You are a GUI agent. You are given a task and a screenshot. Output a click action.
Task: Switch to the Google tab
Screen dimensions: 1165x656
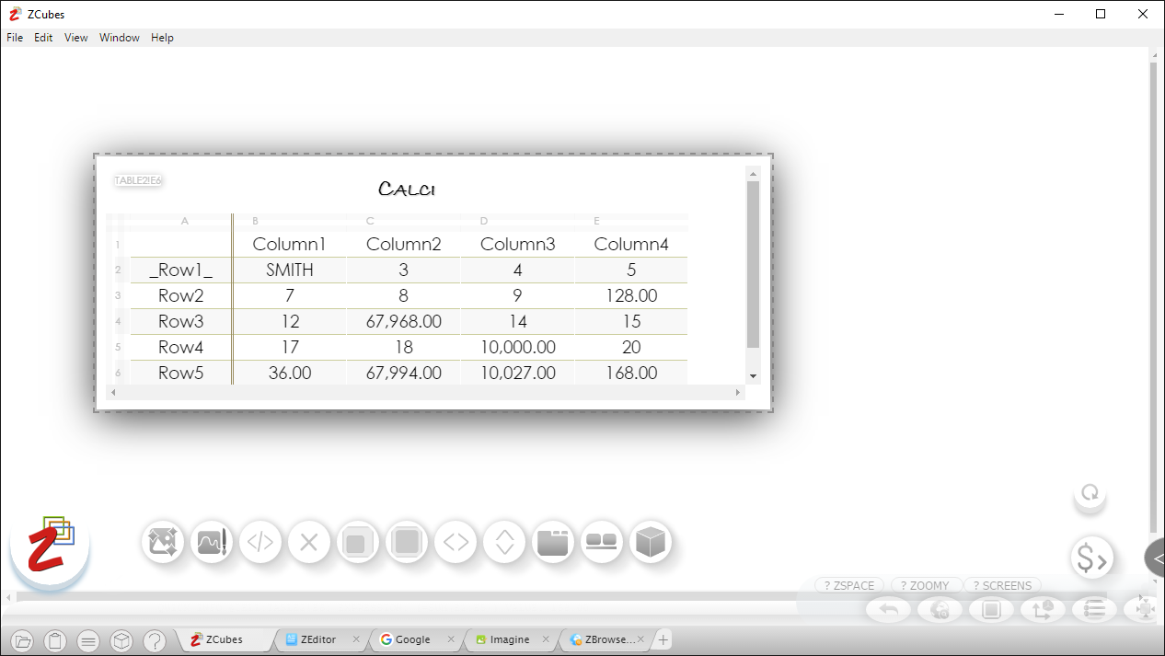412,639
